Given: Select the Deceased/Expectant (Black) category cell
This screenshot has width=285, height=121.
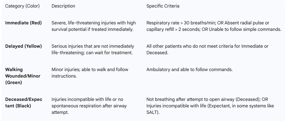Looking at the screenshot, I should tap(24, 103).
